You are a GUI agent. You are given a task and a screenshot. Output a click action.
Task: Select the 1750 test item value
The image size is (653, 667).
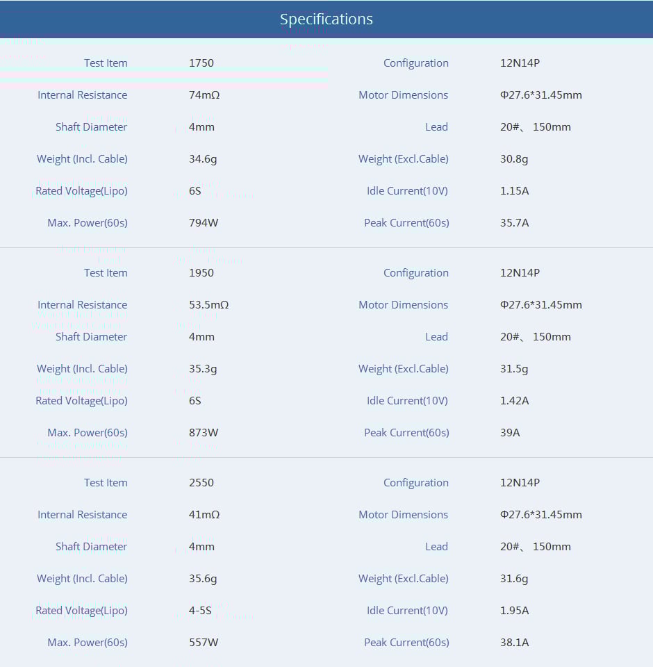201,63
